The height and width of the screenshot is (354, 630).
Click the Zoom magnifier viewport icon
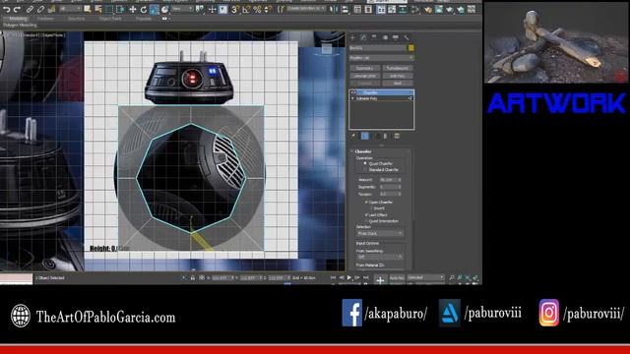(x=452, y=277)
